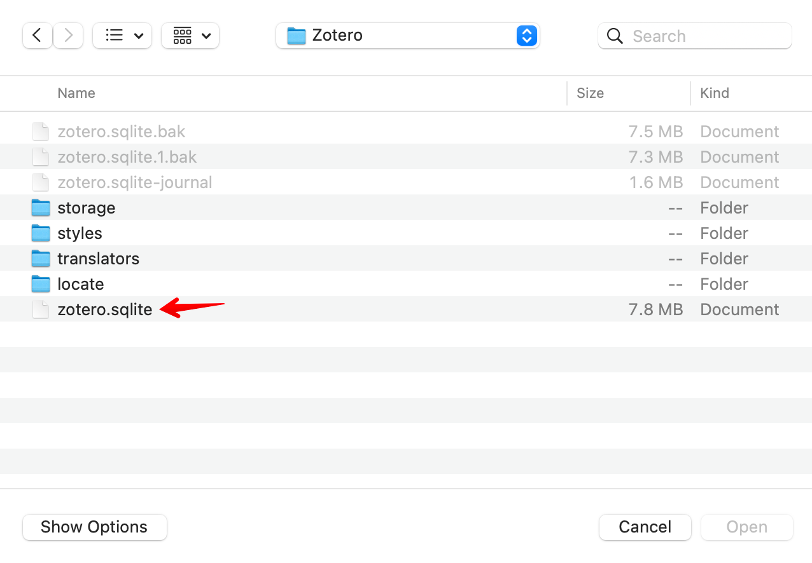The height and width of the screenshot is (563, 812).
Task: Sort files by Size column
Action: (x=590, y=93)
